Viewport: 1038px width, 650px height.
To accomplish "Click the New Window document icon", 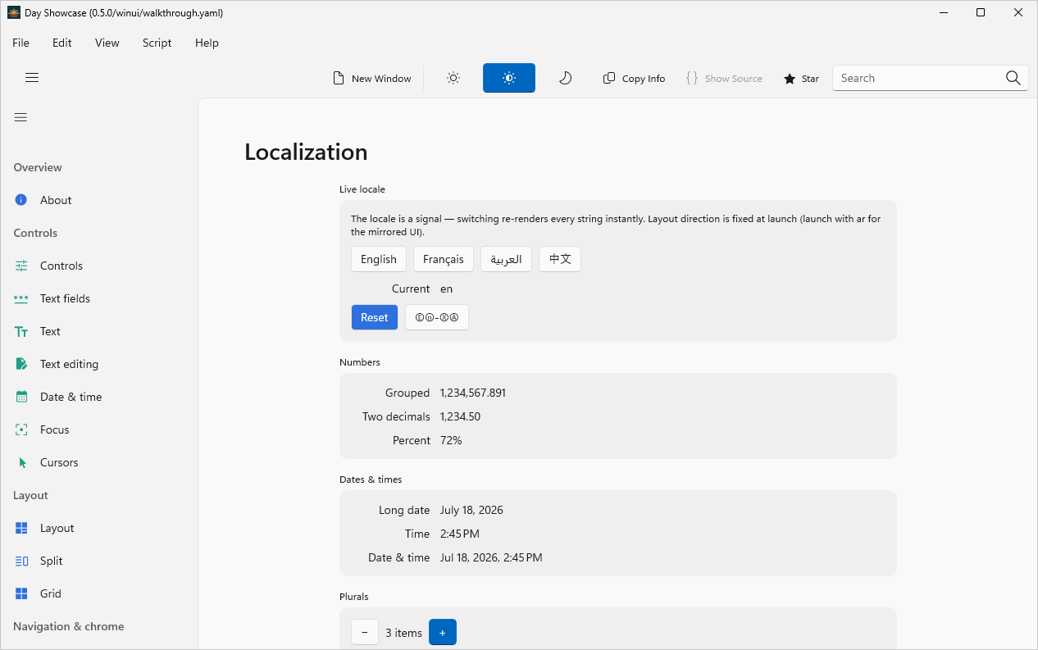I will [x=339, y=78].
